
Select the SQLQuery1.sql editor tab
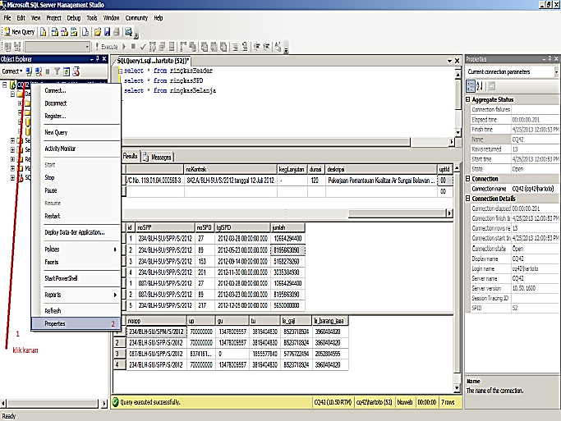pos(153,61)
